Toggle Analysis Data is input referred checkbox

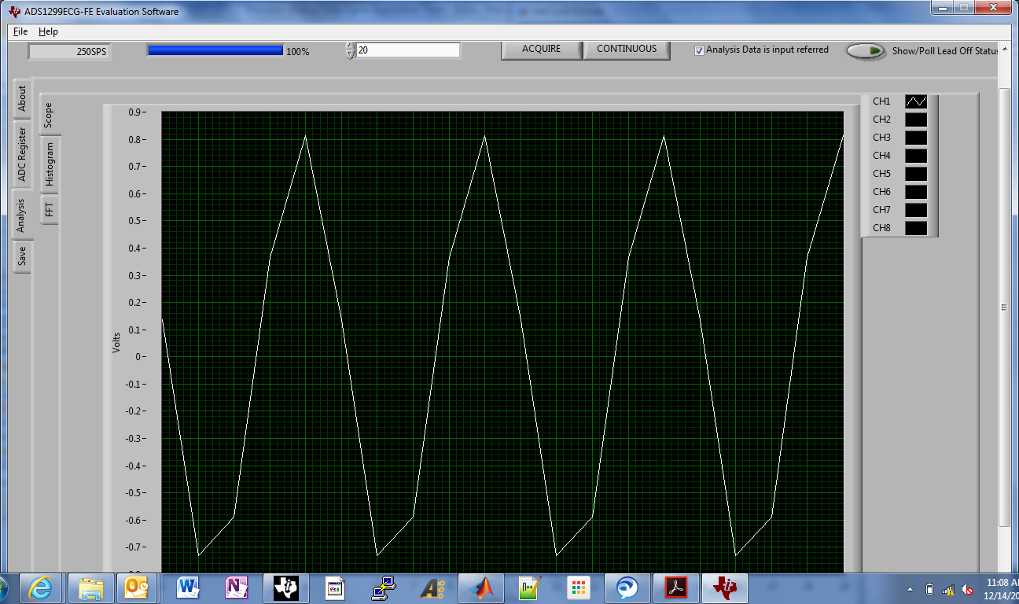click(699, 50)
